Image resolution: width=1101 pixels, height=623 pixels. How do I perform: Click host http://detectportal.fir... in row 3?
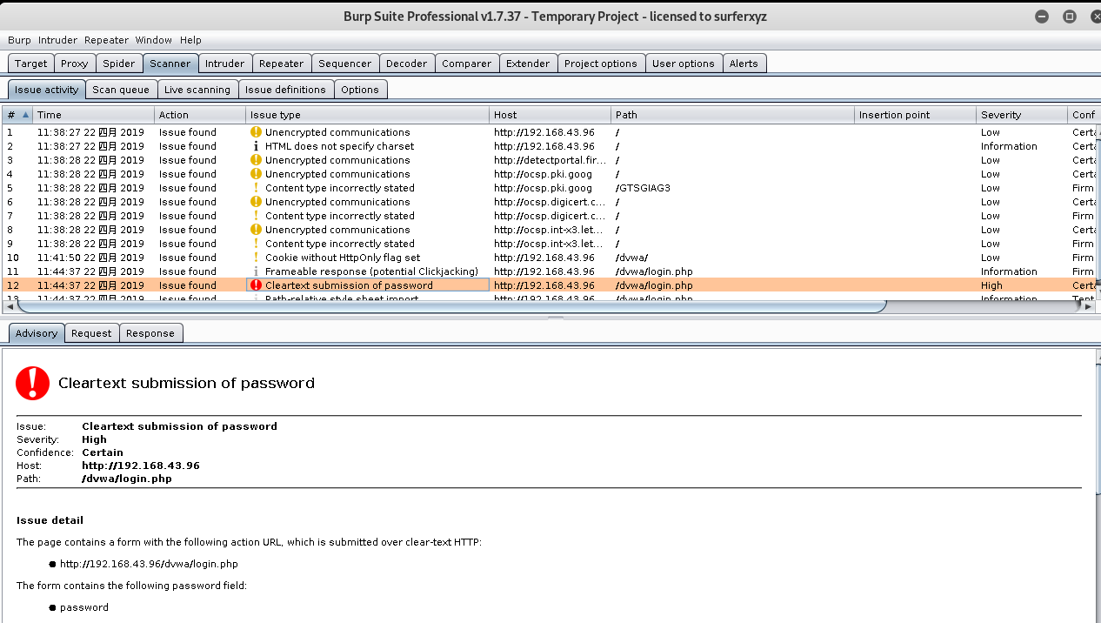[x=550, y=160]
